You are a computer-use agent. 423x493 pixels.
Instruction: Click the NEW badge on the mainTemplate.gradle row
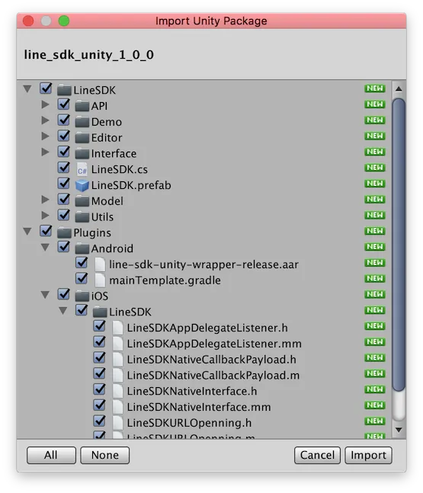click(x=375, y=278)
